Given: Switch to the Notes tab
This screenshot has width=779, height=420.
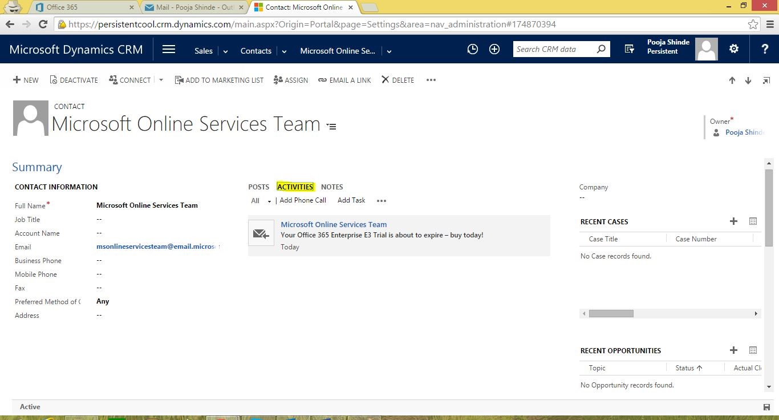Looking at the screenshot, I should pyautogui.click(x=332, y=187).
